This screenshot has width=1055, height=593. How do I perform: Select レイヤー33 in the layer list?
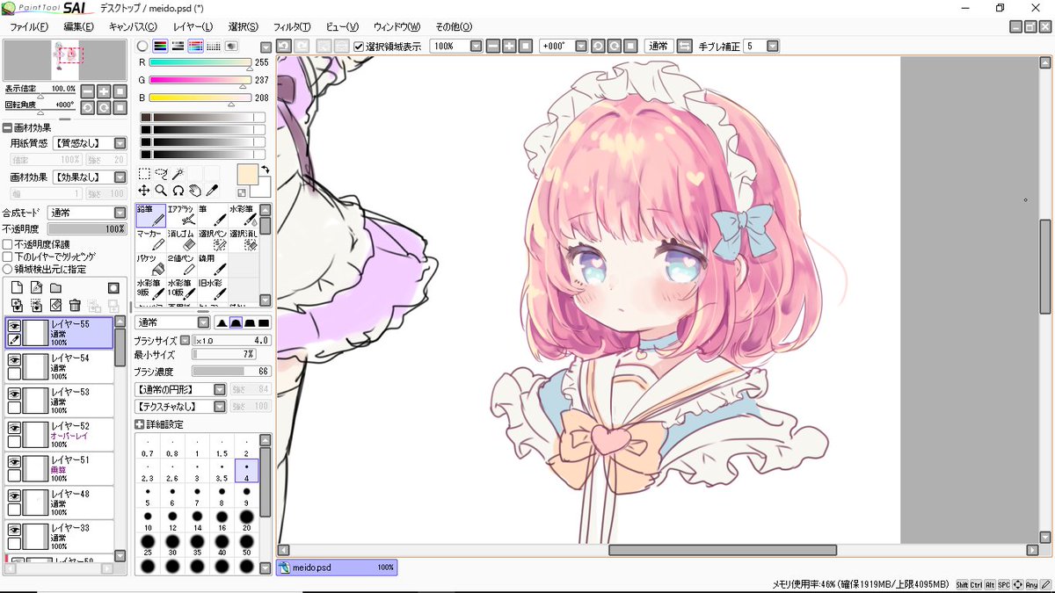(59, 536)
